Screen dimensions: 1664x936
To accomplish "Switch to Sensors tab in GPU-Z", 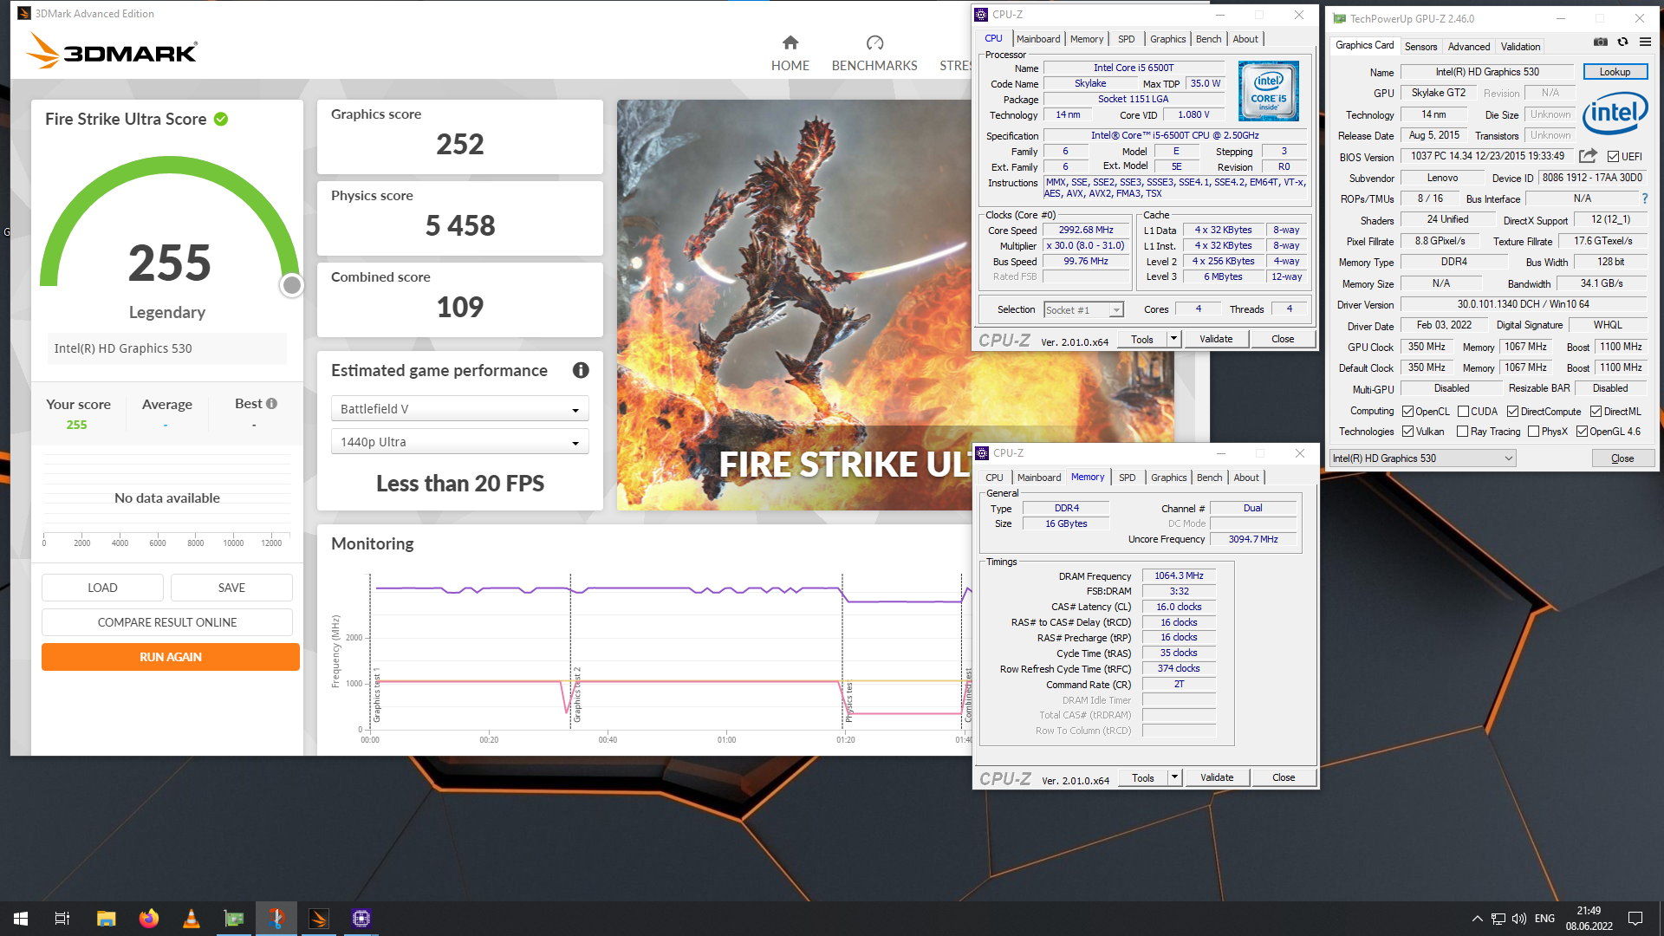I will (1420, 47).
